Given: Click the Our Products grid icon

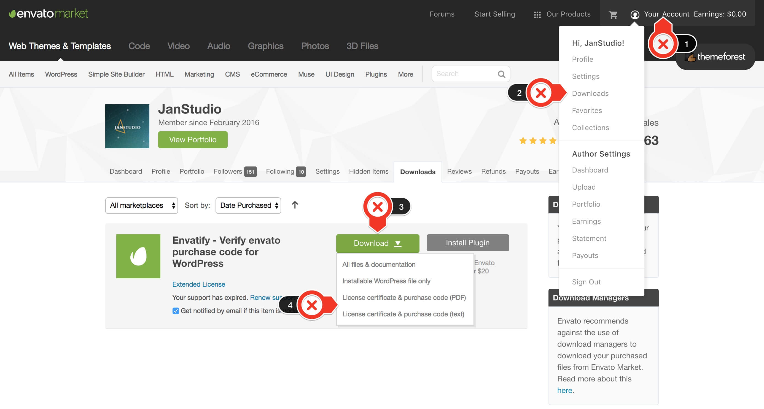Looking at the screenshot, I should 537,15.
